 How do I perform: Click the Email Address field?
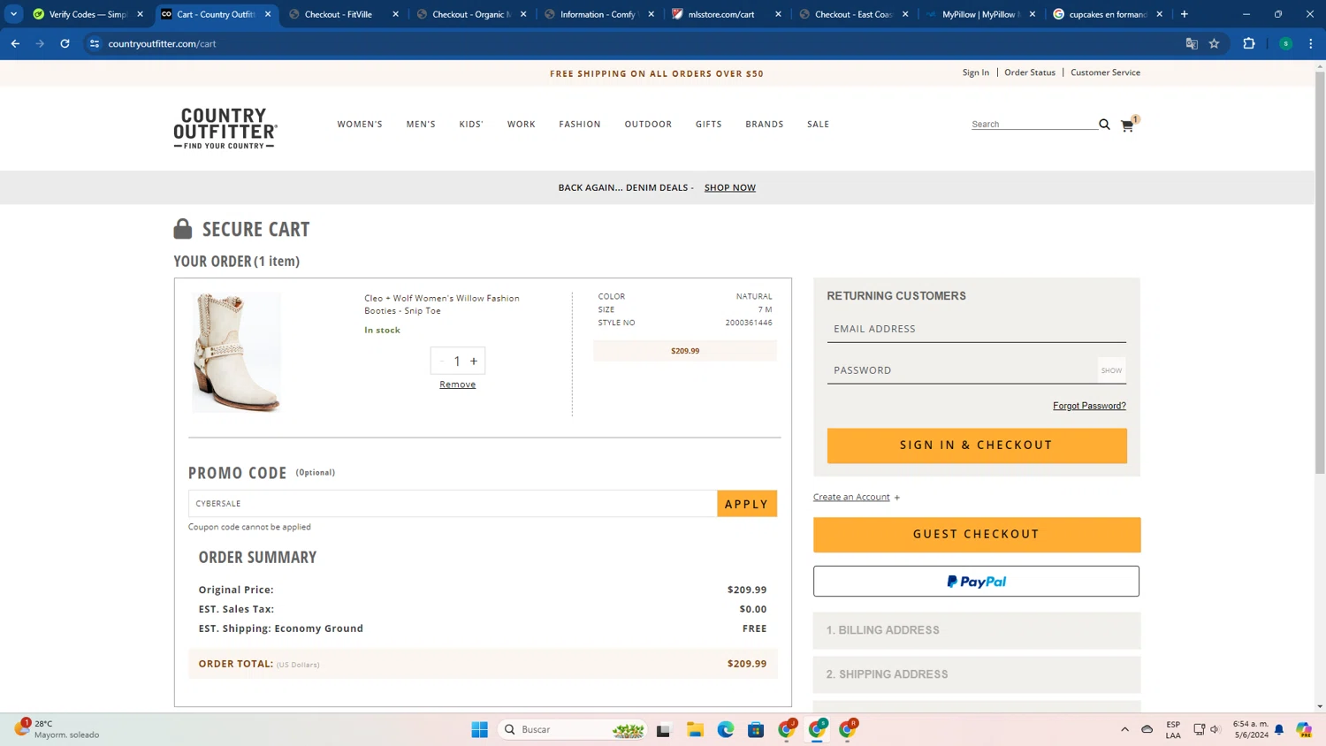[x=977, y=329]
